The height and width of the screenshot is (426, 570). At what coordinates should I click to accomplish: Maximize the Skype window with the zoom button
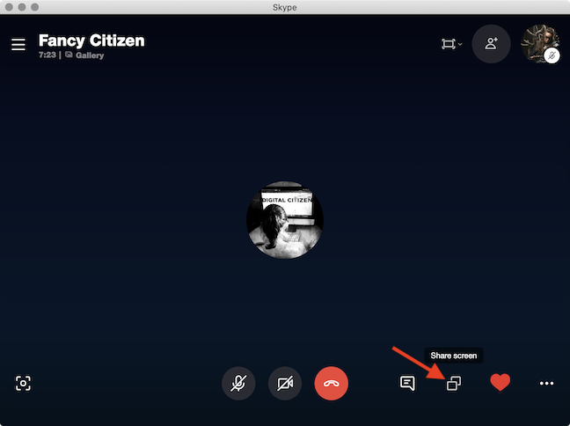coord(35,7)
